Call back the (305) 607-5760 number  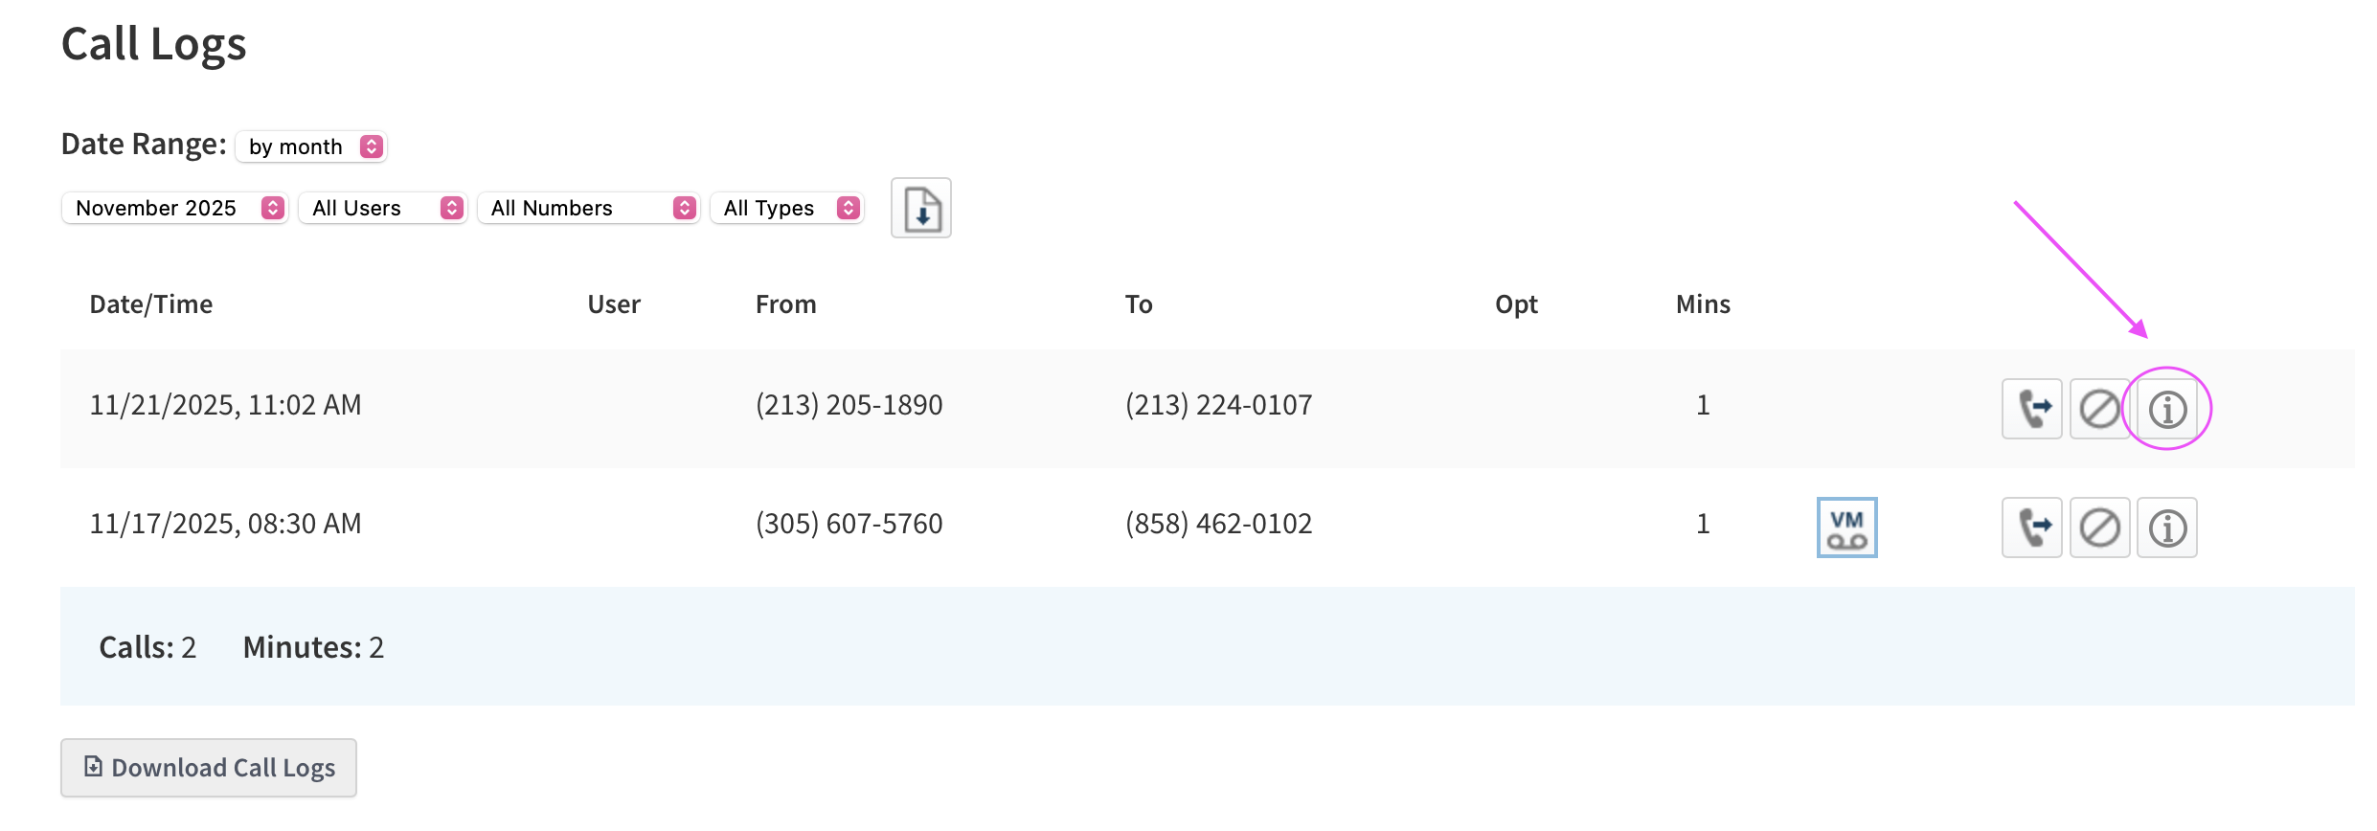pos(2031,528)
